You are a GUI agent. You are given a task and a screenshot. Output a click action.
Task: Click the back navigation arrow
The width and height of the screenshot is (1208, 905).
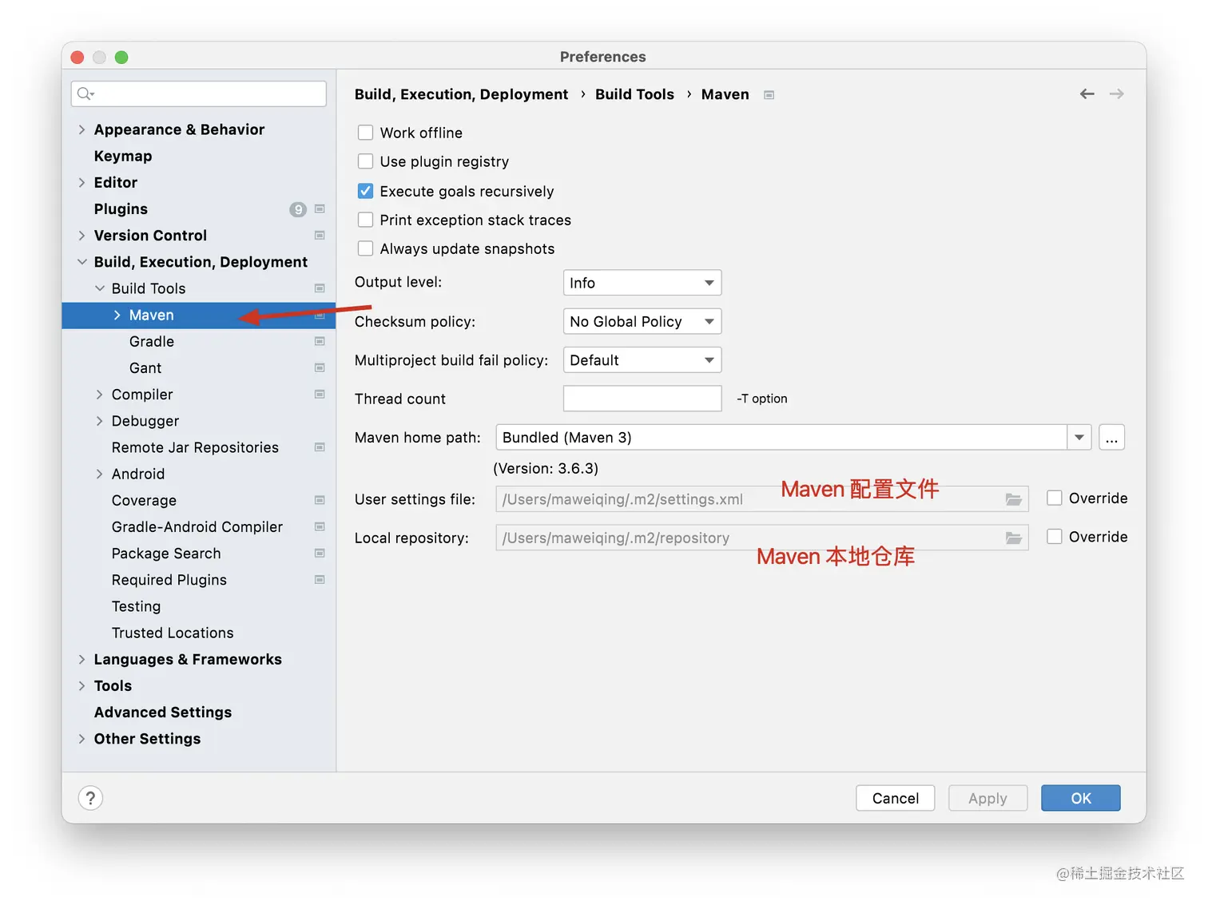(x=1087, y=94)
